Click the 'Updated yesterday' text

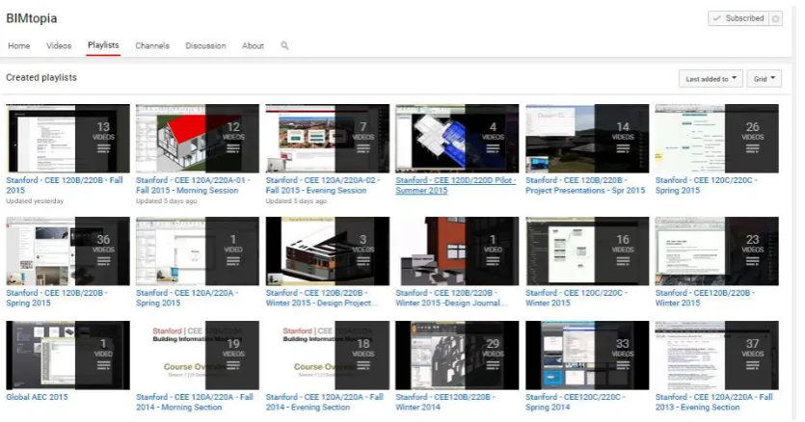pos(35,201)
